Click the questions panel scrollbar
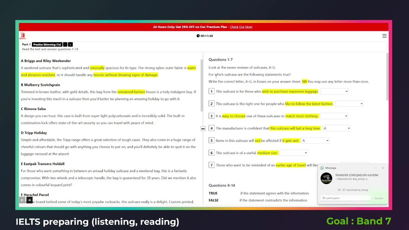409x230 pixels. [387, 77]
